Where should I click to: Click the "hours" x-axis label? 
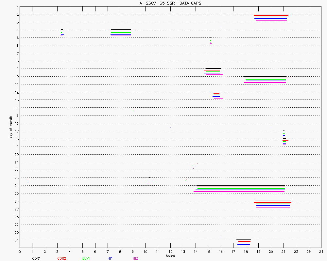pyautogui.click(x=170, y=256)
